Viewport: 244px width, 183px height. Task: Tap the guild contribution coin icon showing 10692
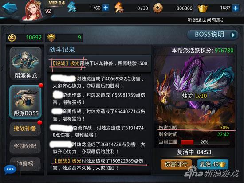[12, 38]
